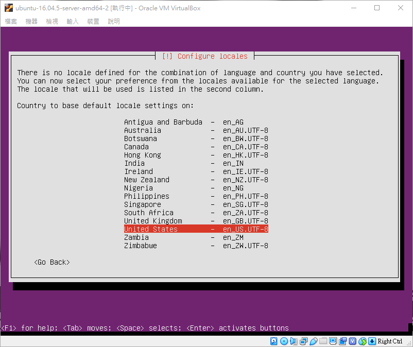This screenshot has width=413, height=347.
Task: Select Ireland in the locale list
Action: pyautogui.click(x=196, y=171)
